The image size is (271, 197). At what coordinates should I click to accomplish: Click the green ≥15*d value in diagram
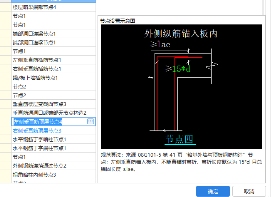[178, 69]
